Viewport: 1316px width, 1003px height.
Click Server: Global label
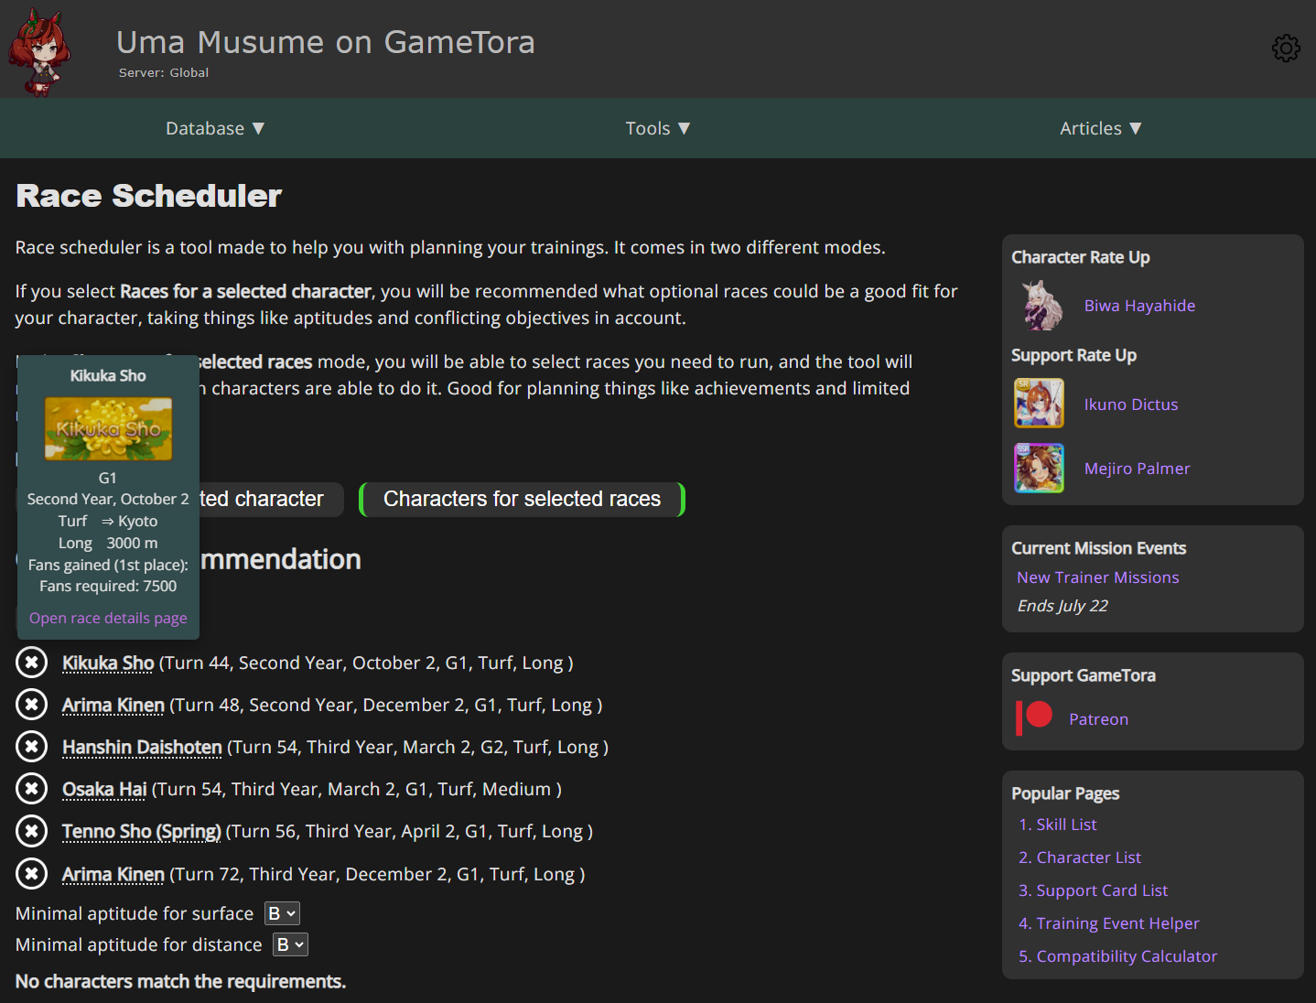[x=164, y=72]
